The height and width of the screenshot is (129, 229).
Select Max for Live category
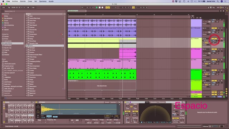8,48
